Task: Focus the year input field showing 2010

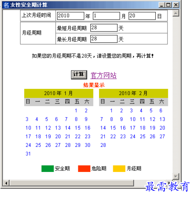Action: click(70, 16)
